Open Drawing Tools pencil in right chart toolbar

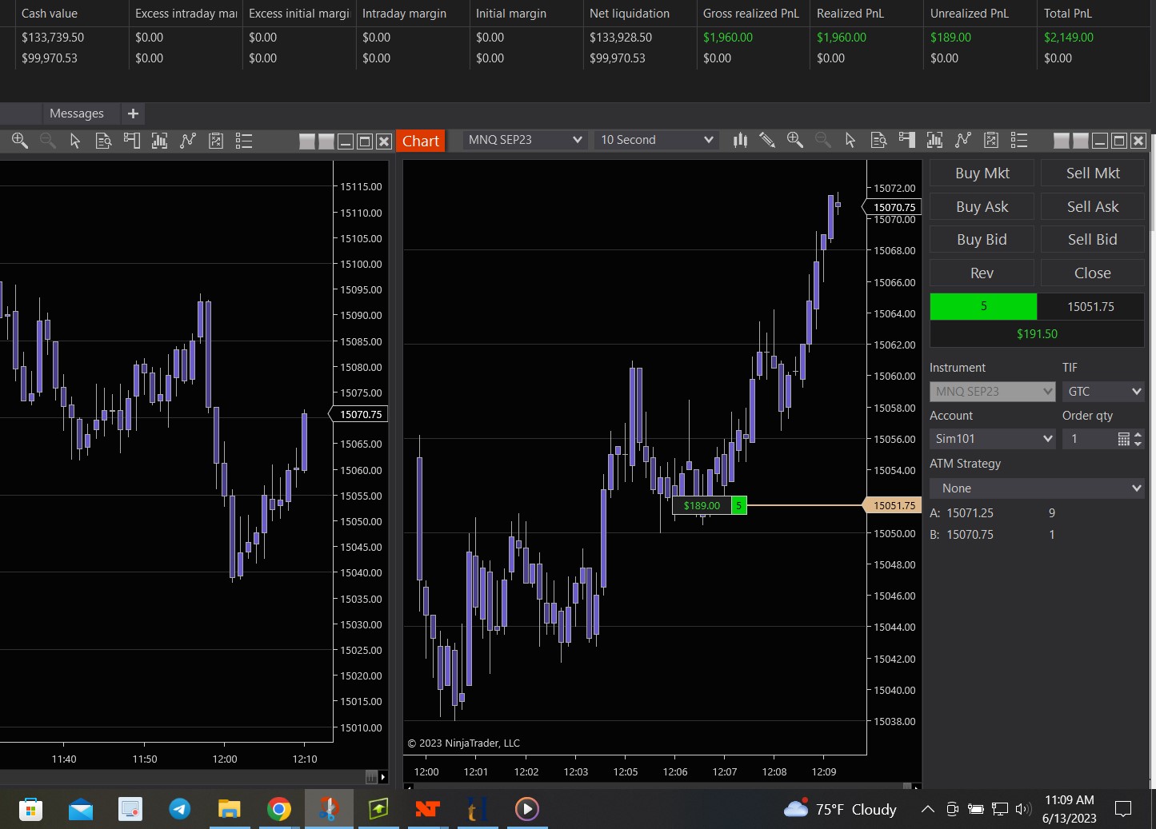(766, 140)
